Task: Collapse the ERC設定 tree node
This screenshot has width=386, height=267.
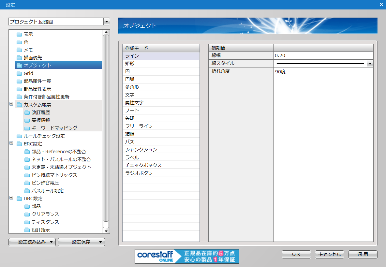Action: tap(11, 143)
